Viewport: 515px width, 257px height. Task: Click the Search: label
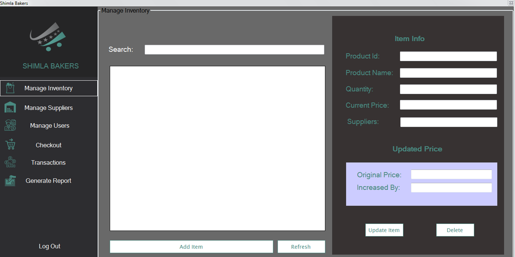pyautogui.click(x=121, y=49)
